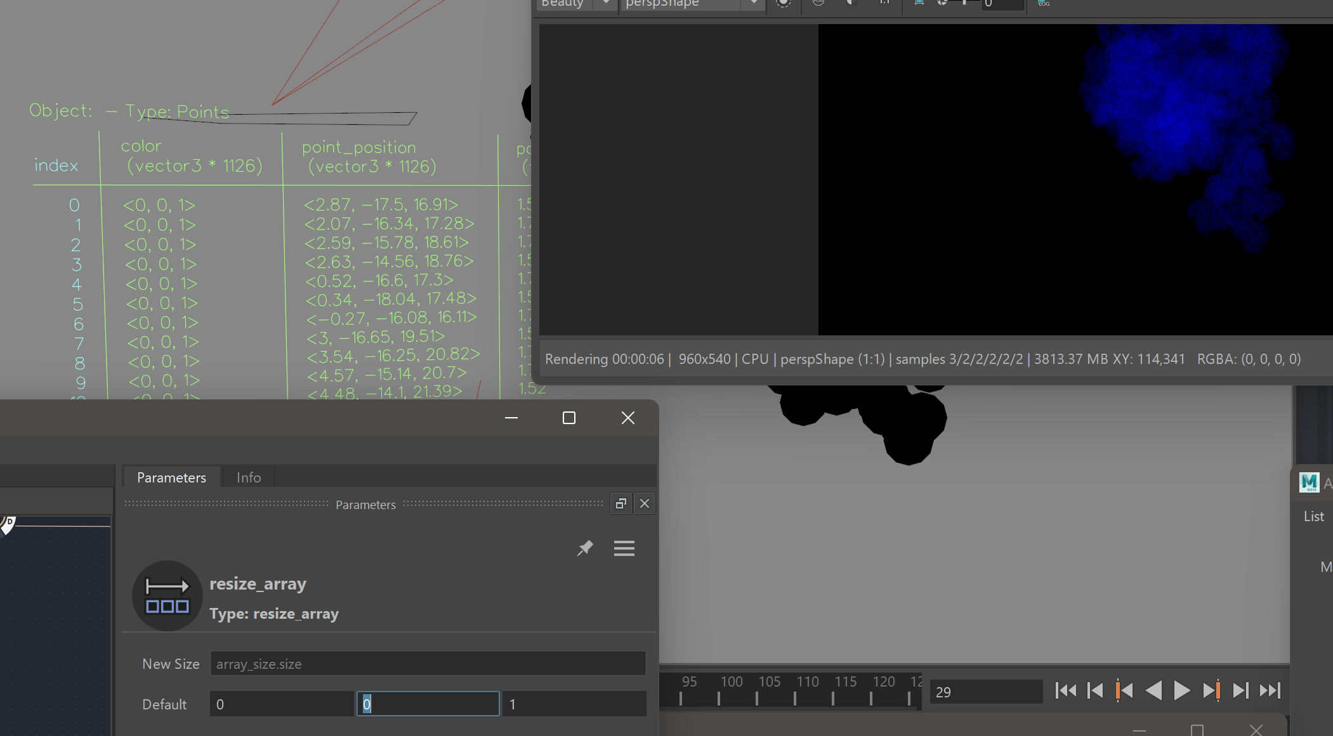Click the render region crop icon

click(x=919, y=3)
